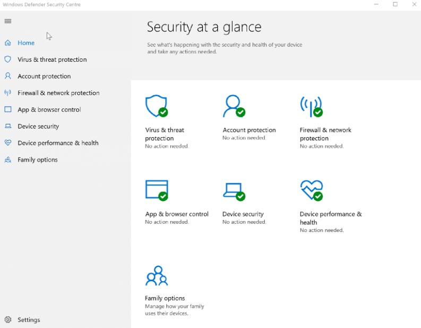Open the large Family options people tile icon
Image resolution: width=421 pixels, height=328 pixels.
(x=157, y=275)
